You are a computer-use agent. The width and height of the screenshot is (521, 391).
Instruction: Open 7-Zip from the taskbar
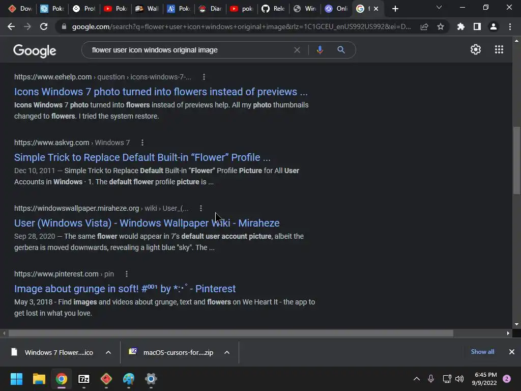click(x=84, y=379)
